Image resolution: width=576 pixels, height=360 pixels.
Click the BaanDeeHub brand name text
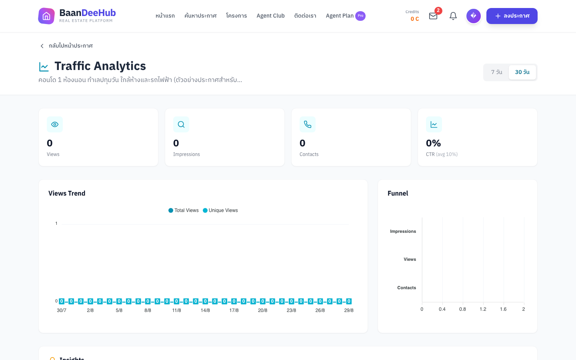tap(88, 13)
